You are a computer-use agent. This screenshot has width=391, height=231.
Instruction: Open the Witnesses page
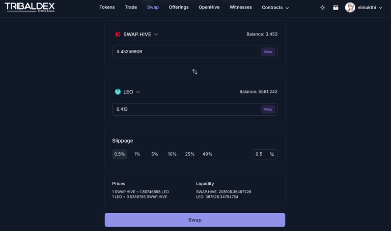(241, 7)
